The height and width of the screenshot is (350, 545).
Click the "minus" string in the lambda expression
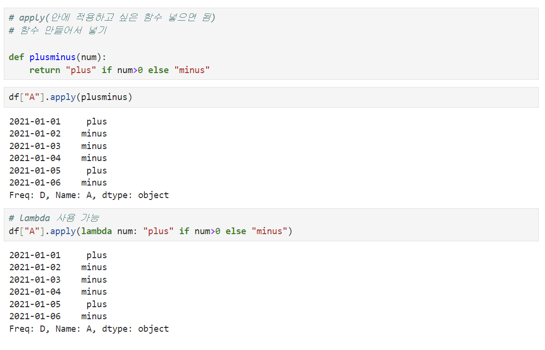click(270, 231)
